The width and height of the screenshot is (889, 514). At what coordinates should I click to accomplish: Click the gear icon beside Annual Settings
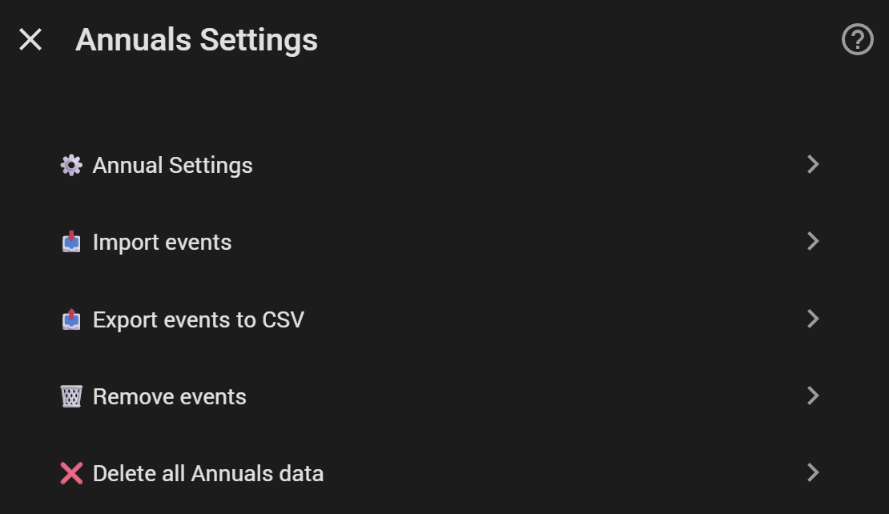(x=71, y=165)
